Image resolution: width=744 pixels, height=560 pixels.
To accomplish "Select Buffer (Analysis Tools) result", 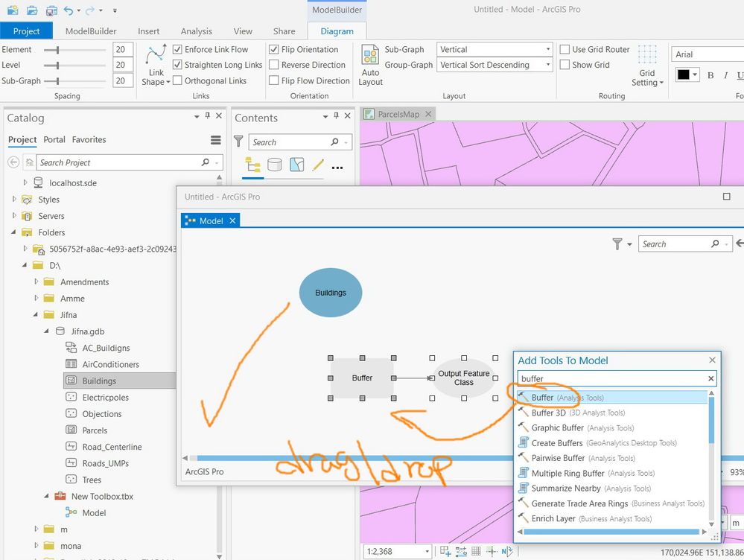I will [612, 397].
